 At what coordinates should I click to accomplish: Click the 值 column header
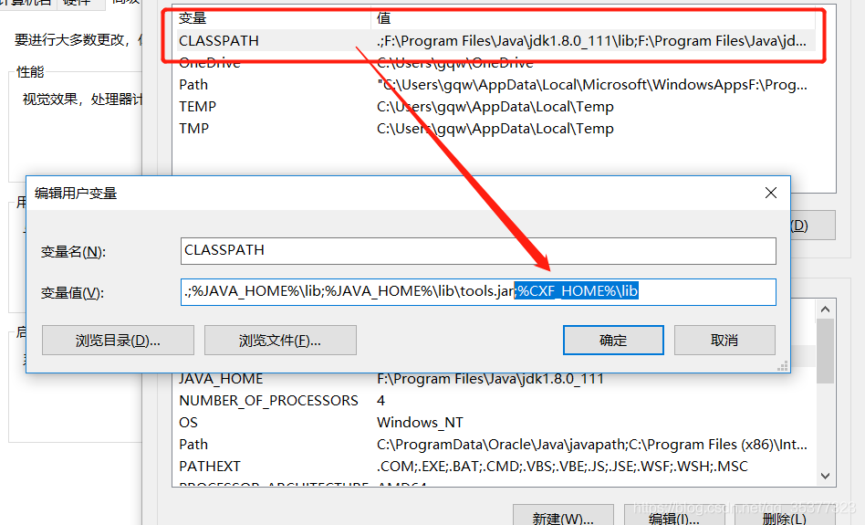(593, 18)
